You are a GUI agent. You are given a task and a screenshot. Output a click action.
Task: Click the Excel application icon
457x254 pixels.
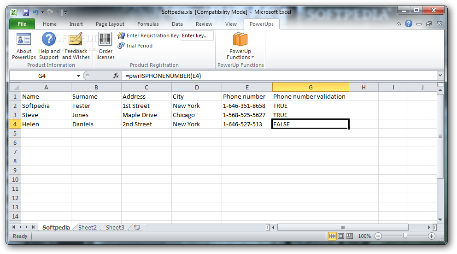point(13,12)
